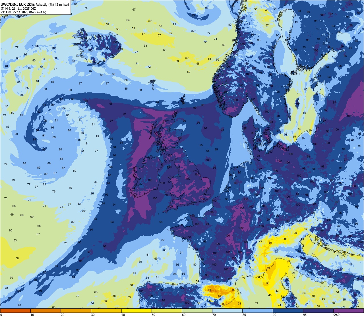
Task: Click the 10–20 orange legend swatch
Action: 46,310
